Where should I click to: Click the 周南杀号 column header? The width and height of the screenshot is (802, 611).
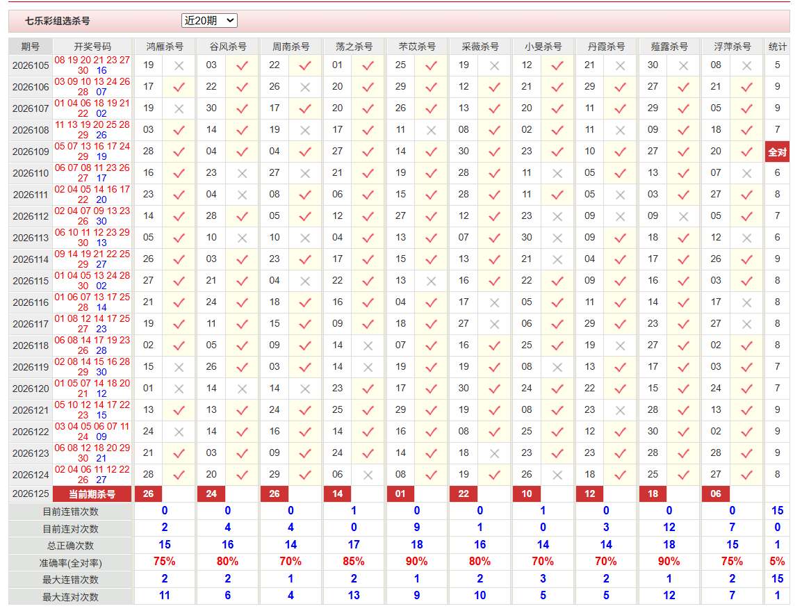click(x=290, y=47)
